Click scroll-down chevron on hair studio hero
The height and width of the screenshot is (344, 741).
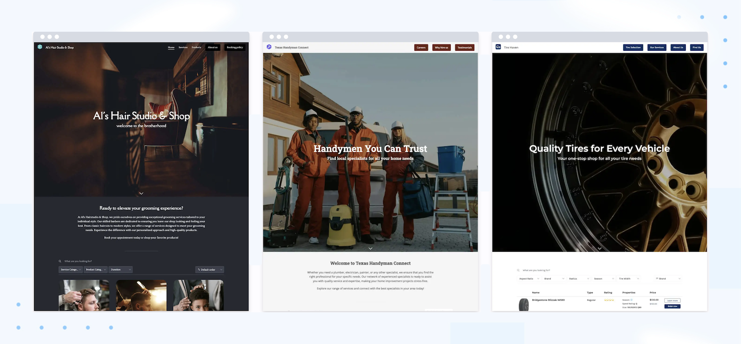click(141, 193)
